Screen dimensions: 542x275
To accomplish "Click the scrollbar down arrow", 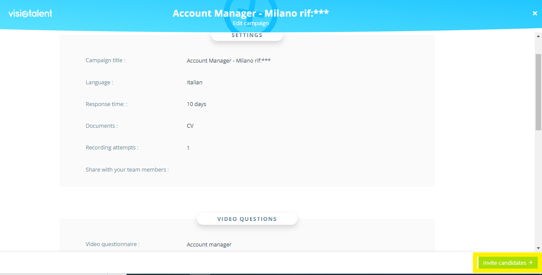I will click(538, 248).
